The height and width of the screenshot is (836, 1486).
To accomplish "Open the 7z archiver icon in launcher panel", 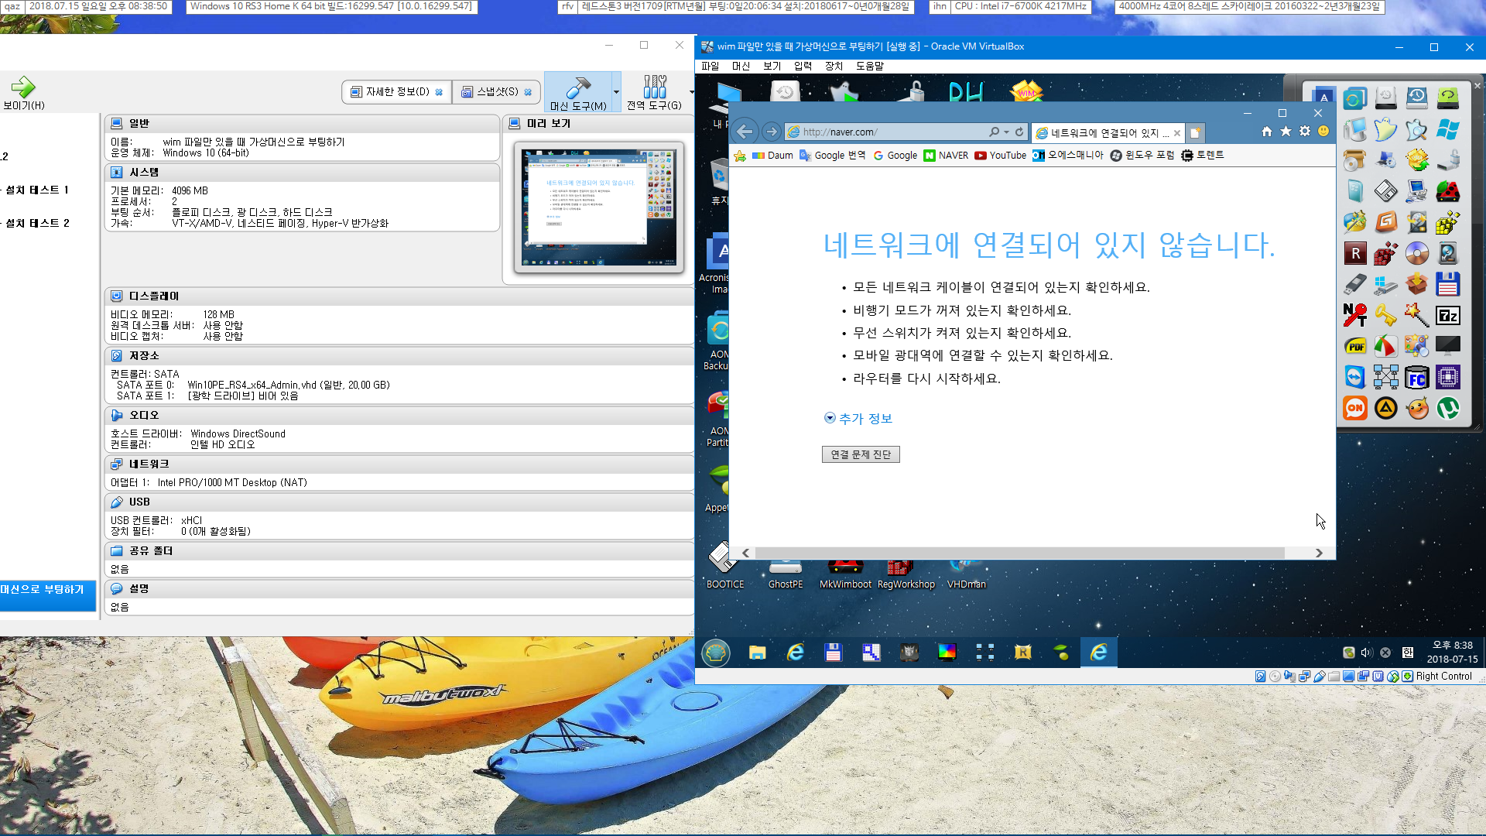I will (x=1447, y=315).
